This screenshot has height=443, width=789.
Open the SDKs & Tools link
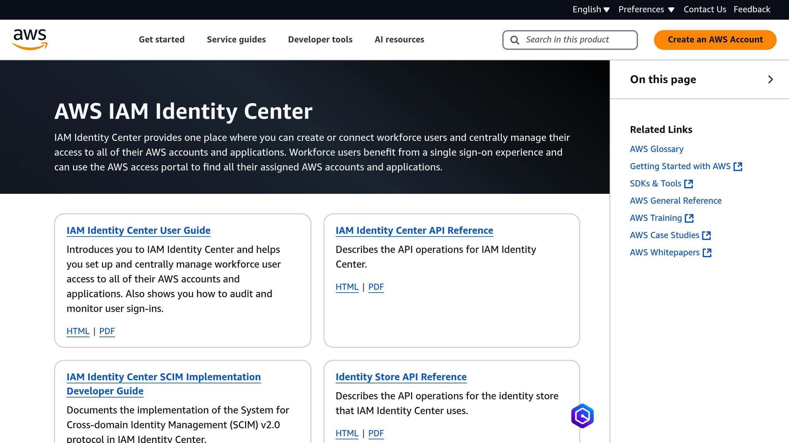(655, 184)
